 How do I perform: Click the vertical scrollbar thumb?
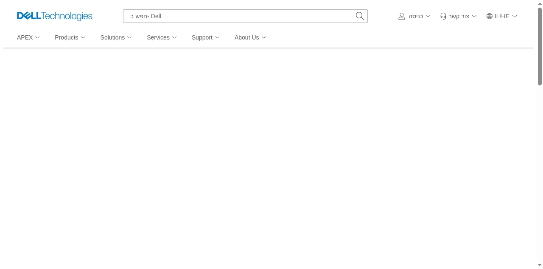pos(540,46)
